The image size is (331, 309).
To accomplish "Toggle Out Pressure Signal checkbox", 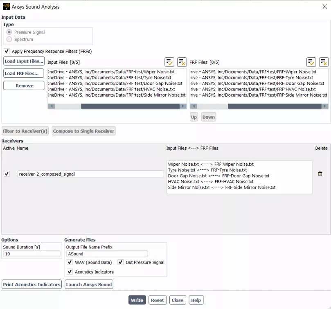I will coord(120,262).
